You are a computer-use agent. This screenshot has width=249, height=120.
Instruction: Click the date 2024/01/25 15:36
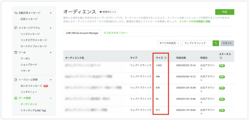coord(186,99)
